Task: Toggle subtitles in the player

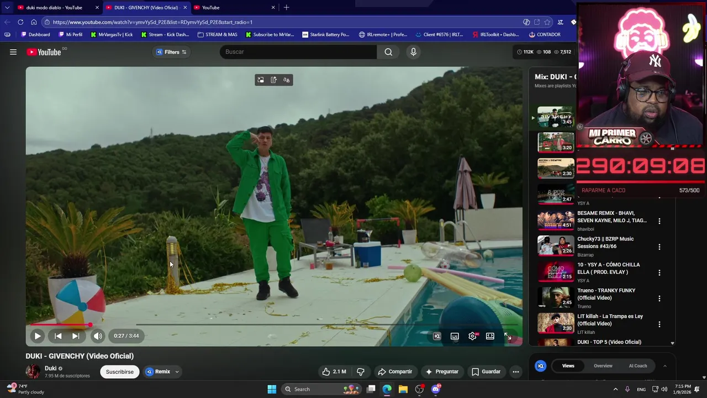Action: [455, 336]
